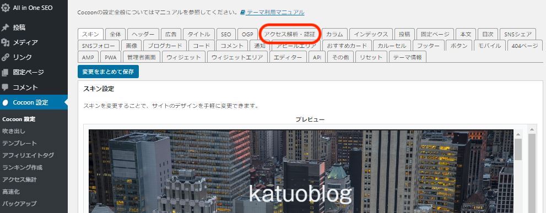Open the アクセス解析・認証 tab

(289, 34)
